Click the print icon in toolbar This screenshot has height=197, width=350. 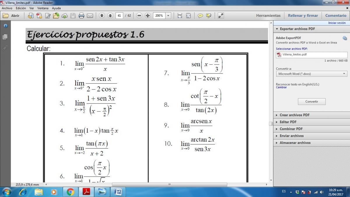click(x=81, y=16)
